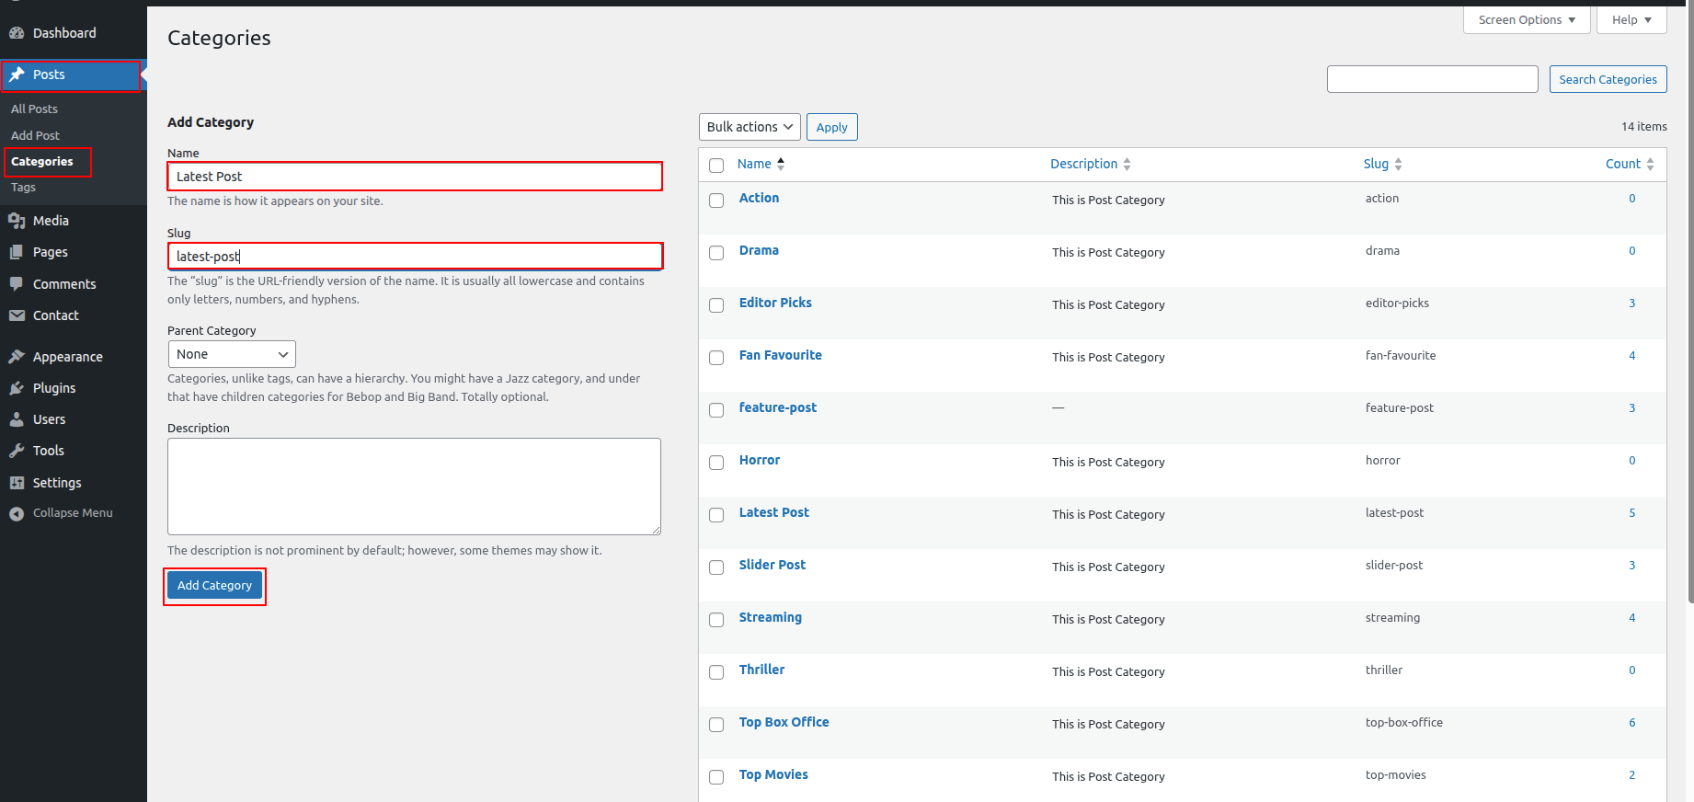Click the Appearance paintbrush icon
1694x802 pixels.
click(17, 357)
